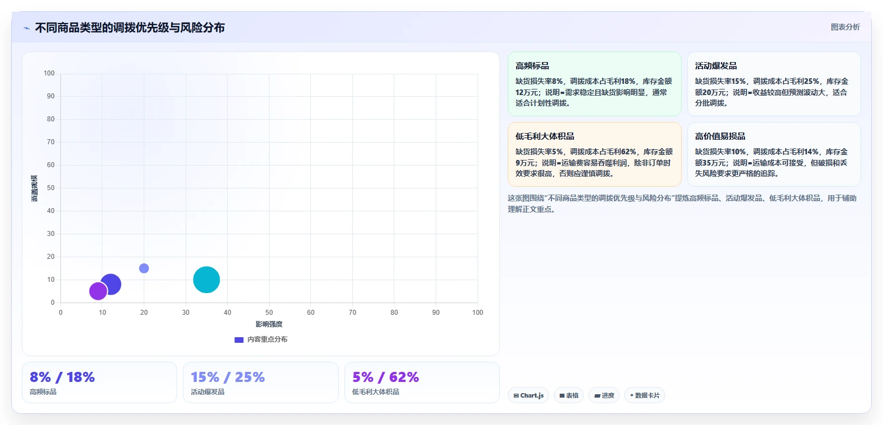Screen dimensions: 883x425
Task: Click the summary paragraph starting 这张图围绕
Action: 682,204
